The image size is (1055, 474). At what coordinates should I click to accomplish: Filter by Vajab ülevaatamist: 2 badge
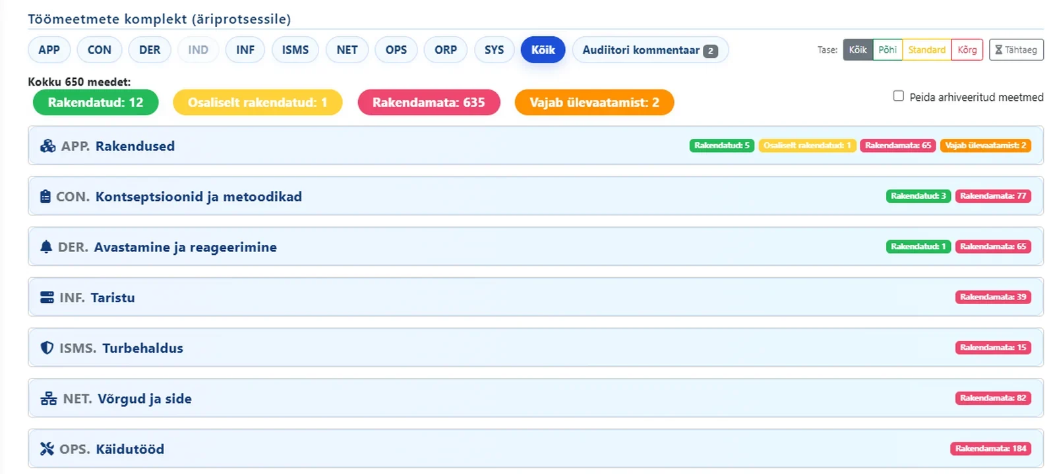(594, 102)
